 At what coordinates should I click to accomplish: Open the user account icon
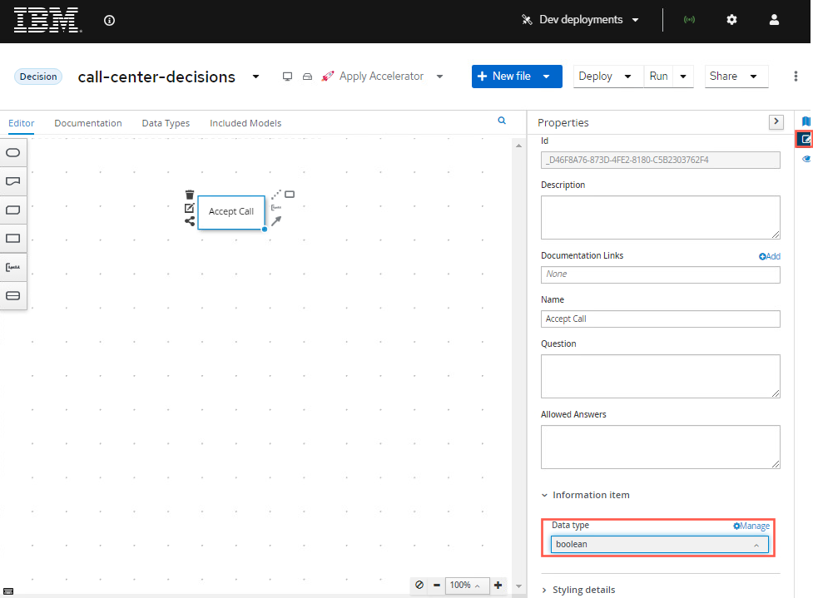point(774,20)
